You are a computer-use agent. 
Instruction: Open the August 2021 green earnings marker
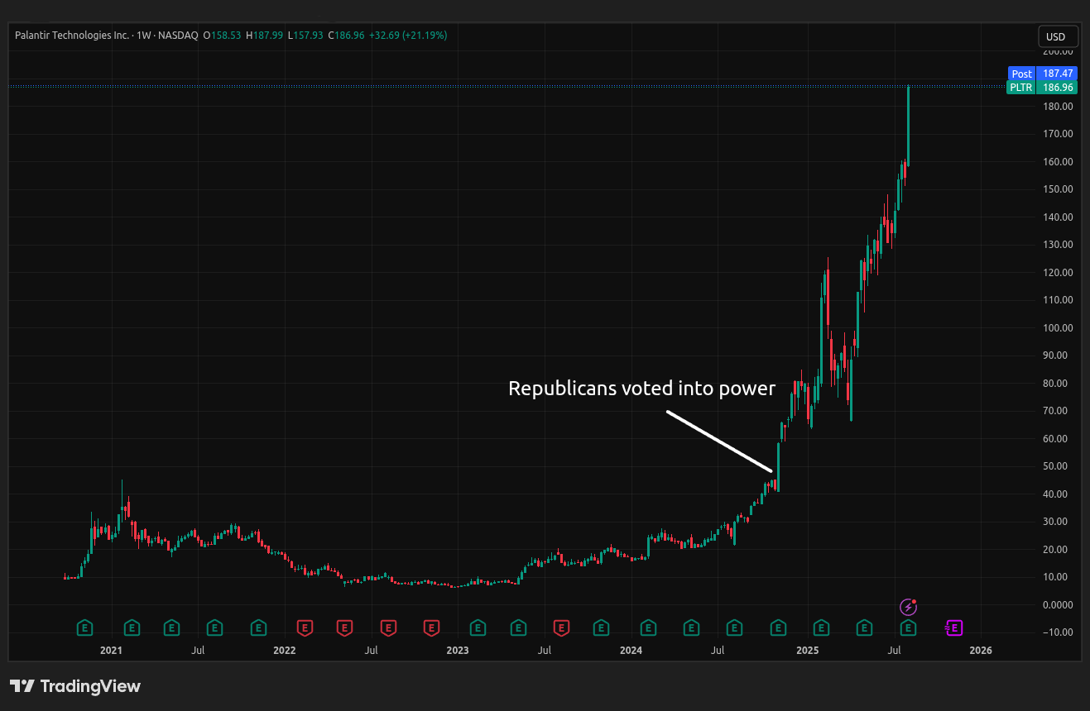pyautogui.click(x=214, y=628)
